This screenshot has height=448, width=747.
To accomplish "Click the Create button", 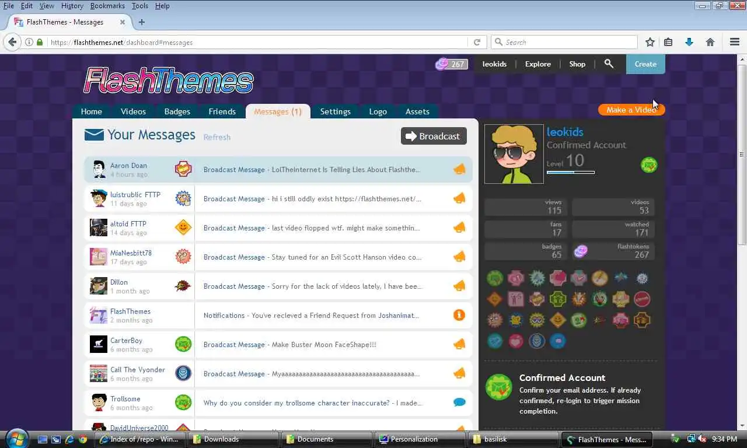I will [645, 64].
